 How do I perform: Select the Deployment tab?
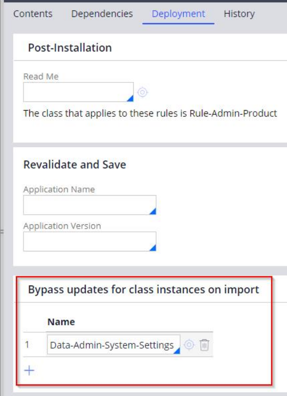(x=178, y=14)
